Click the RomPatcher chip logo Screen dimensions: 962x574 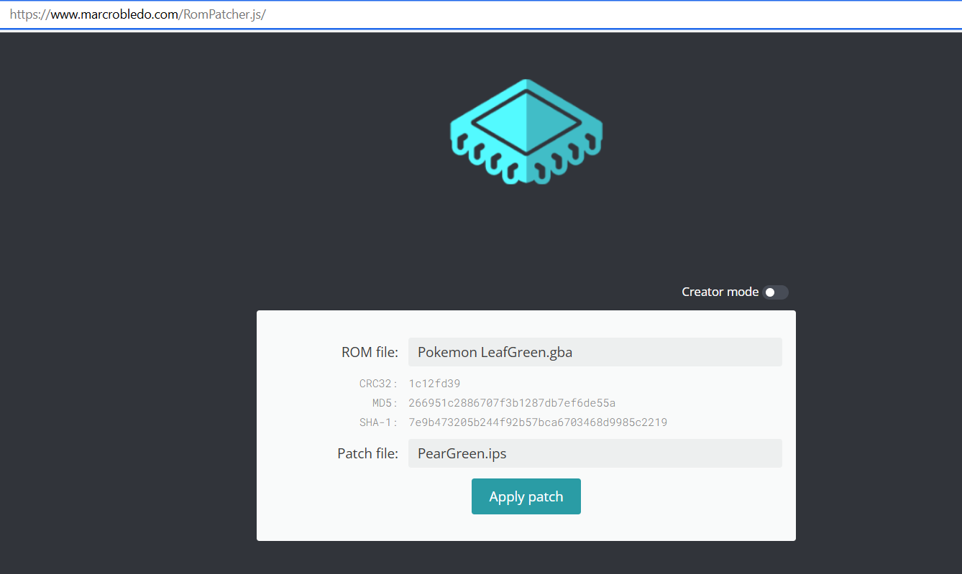[526, 131]
